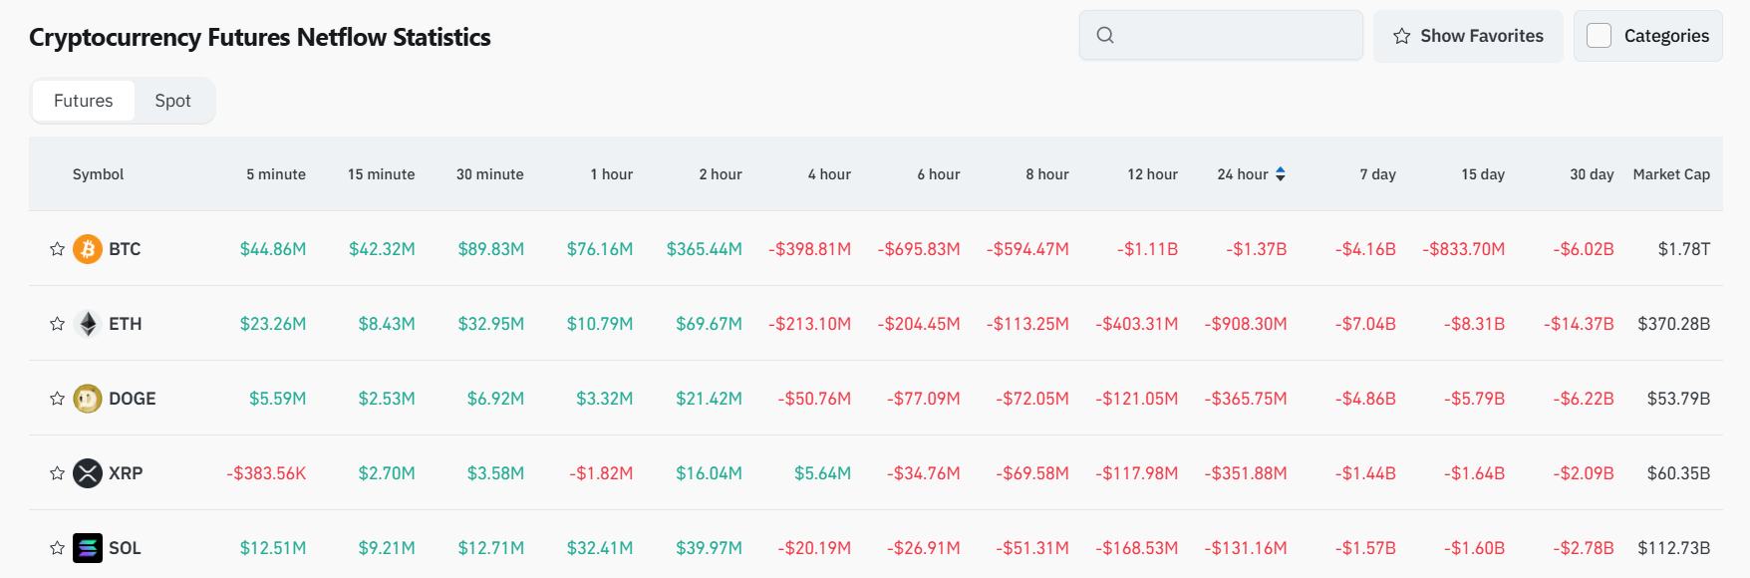1750x578 pixels.
Task: Favorite DOGE with its star icon
Action: click(x=57, y=399)
